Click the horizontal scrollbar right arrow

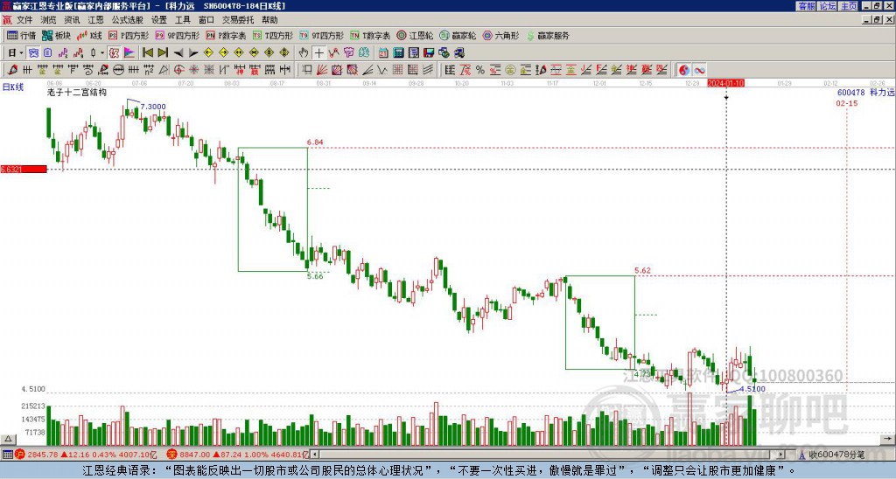(x=781, y=455)
